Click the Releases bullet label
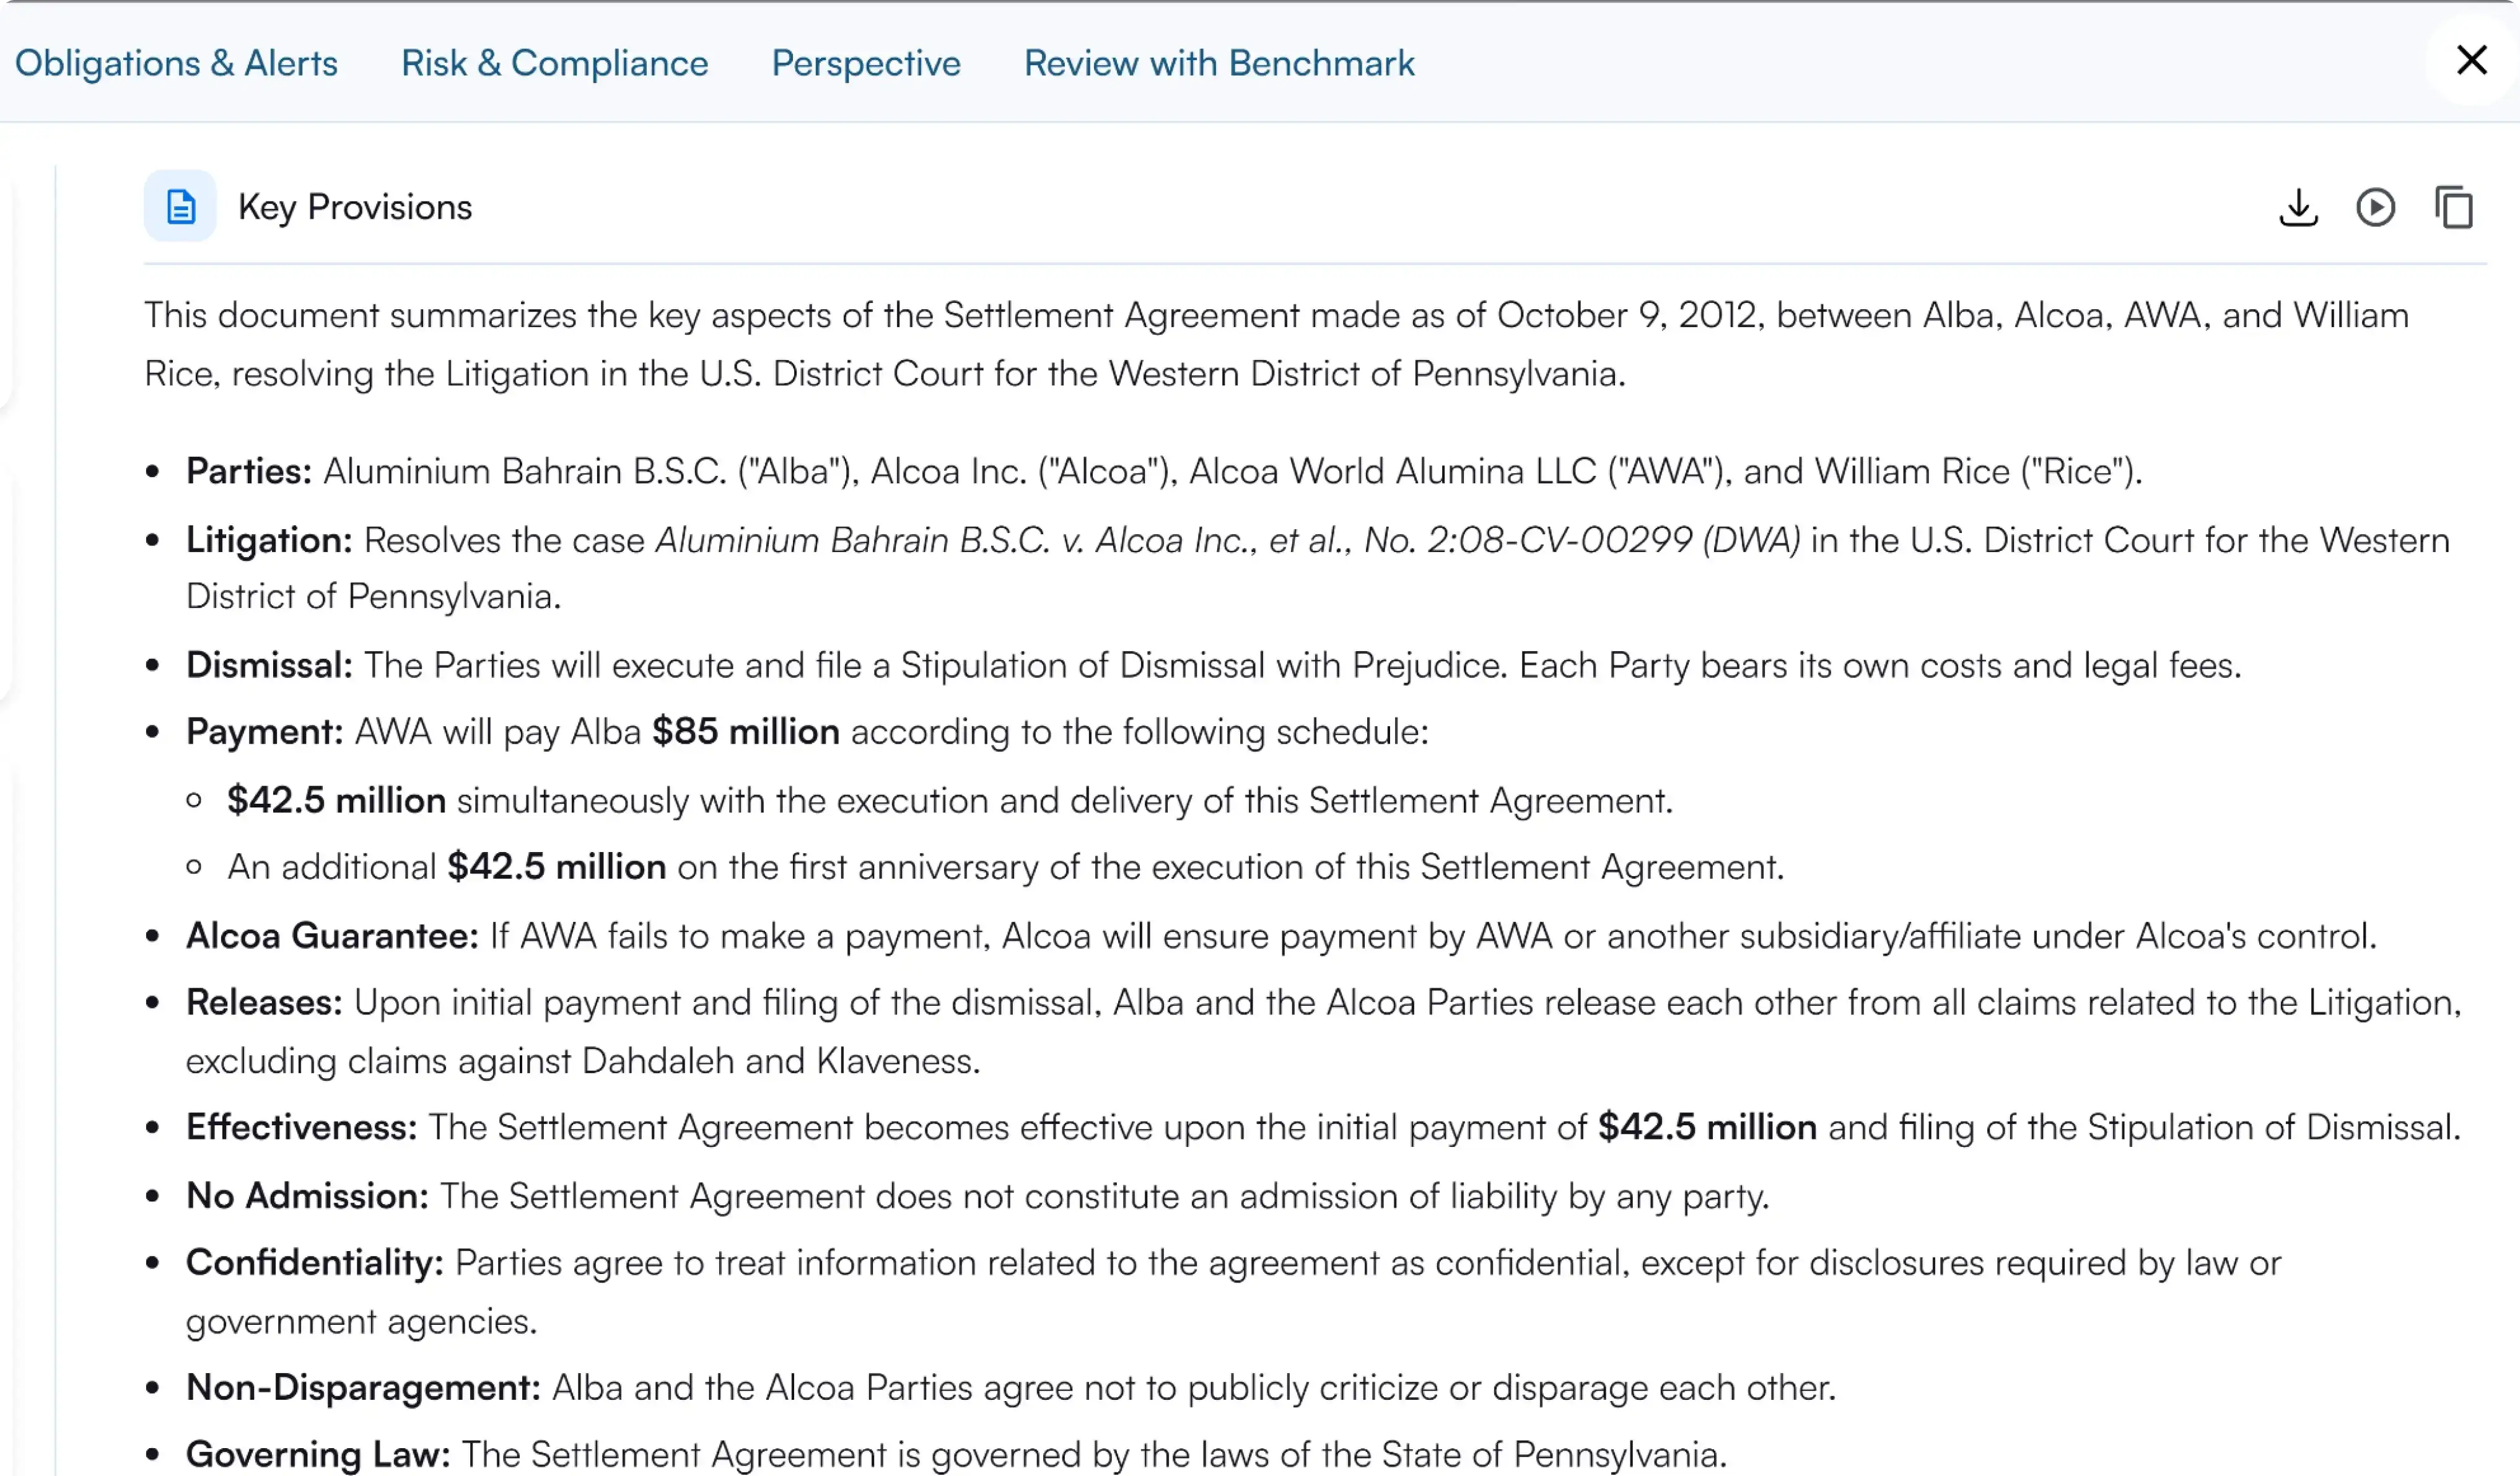This screenshot has height=1476, width=2520. point(264,1002)
